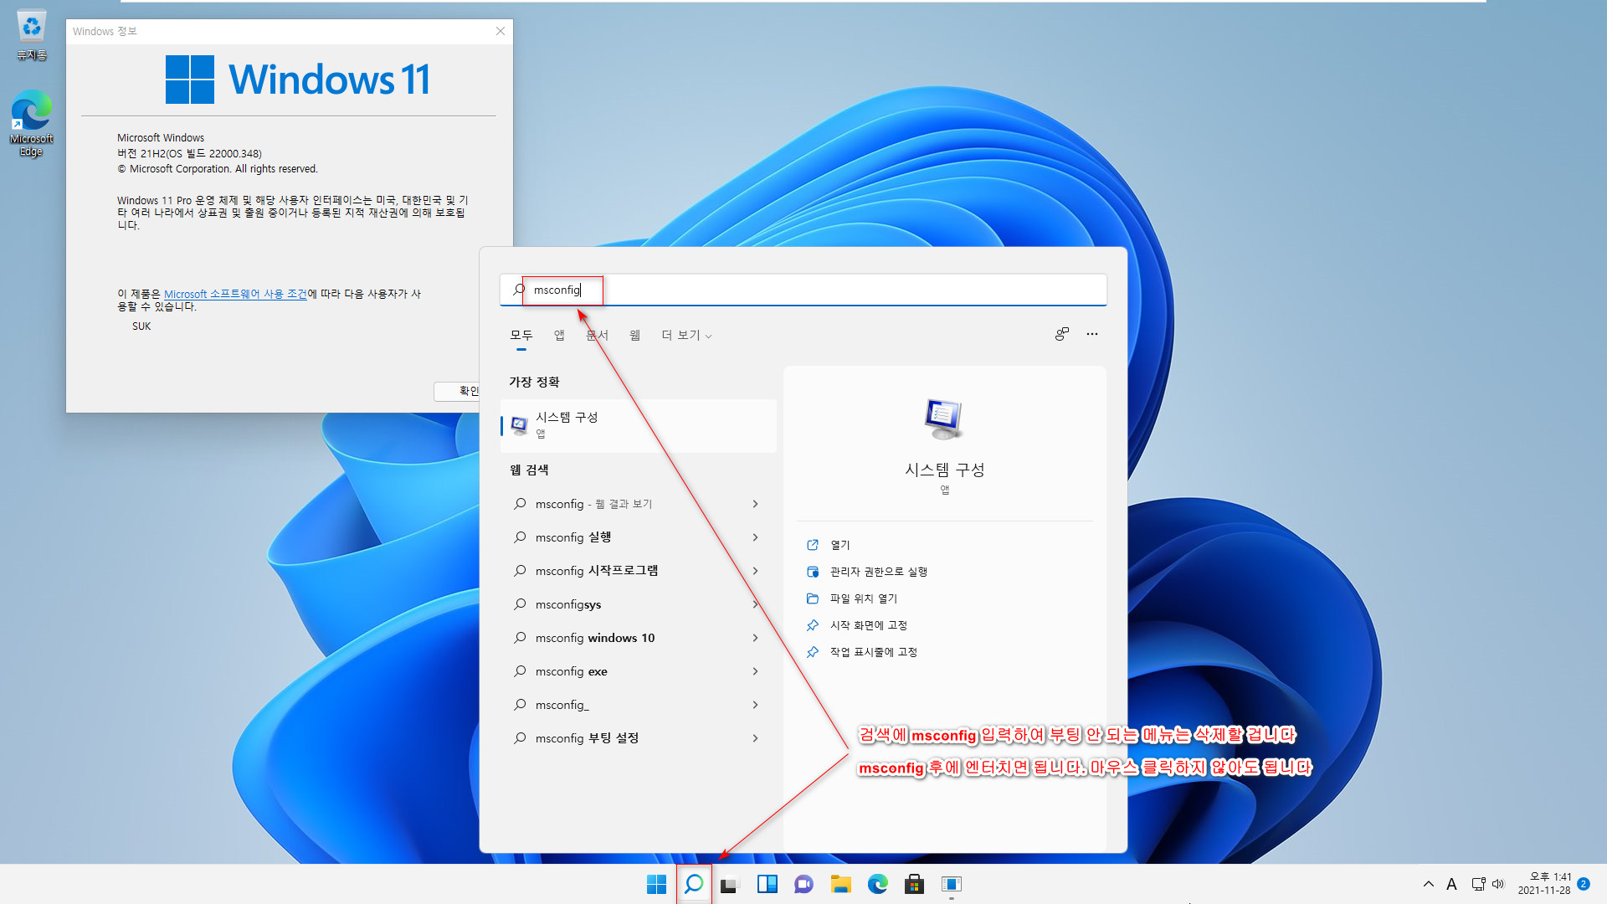
Task: Open Microsoft Edge desktop shortcut
Action: pyautogui.click(x=32, y=124)
